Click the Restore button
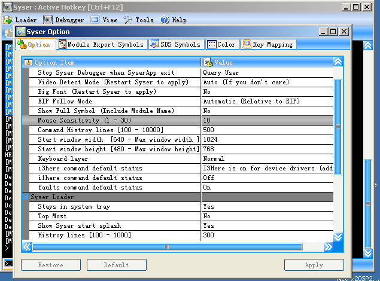Viewport: 380px width, 281px height. click(x=51, y=265)
